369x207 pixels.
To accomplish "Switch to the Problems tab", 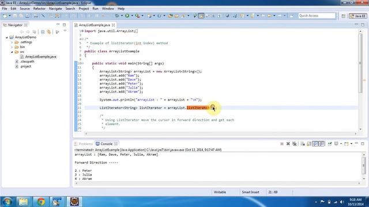I will point(83,144).
